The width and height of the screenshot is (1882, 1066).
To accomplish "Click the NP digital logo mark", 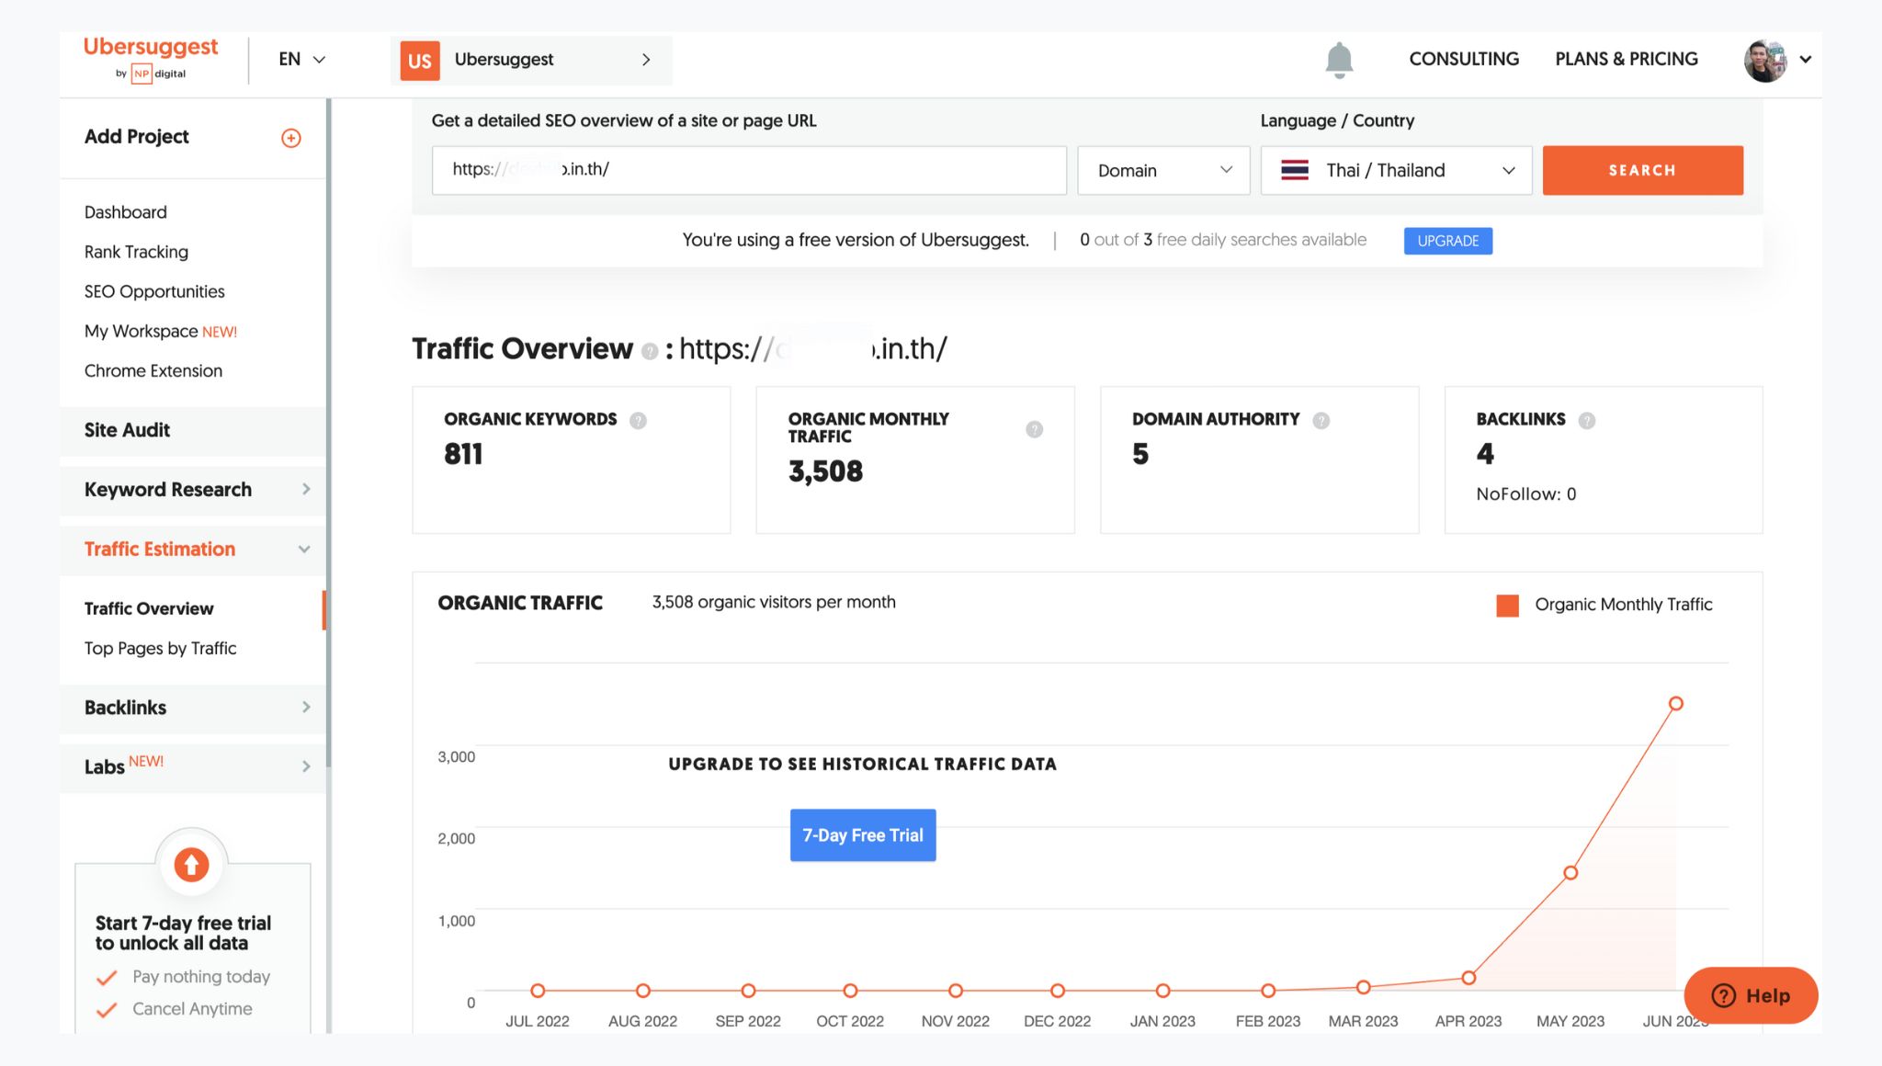I will tap(142, 74).
